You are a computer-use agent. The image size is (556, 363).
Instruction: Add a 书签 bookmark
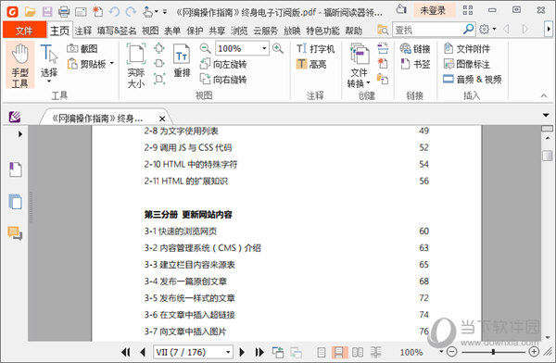click(415, 64)
